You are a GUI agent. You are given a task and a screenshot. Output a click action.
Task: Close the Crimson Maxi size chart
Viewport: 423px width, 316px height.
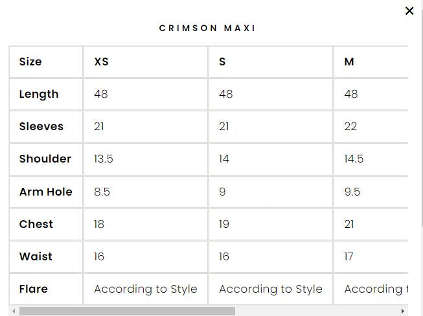409,11
